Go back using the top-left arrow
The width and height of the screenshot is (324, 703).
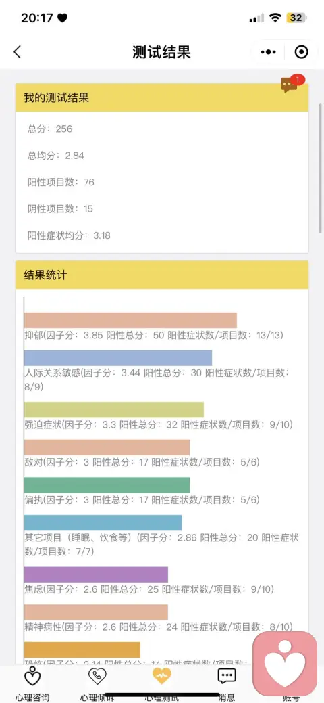coord(17,52)
